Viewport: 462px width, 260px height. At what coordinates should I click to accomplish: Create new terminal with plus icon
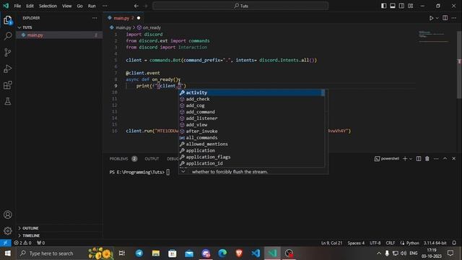tap(405, 159)
